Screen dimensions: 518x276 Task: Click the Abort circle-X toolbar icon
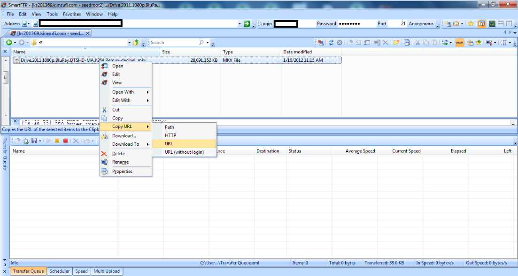tap(339, 43)
